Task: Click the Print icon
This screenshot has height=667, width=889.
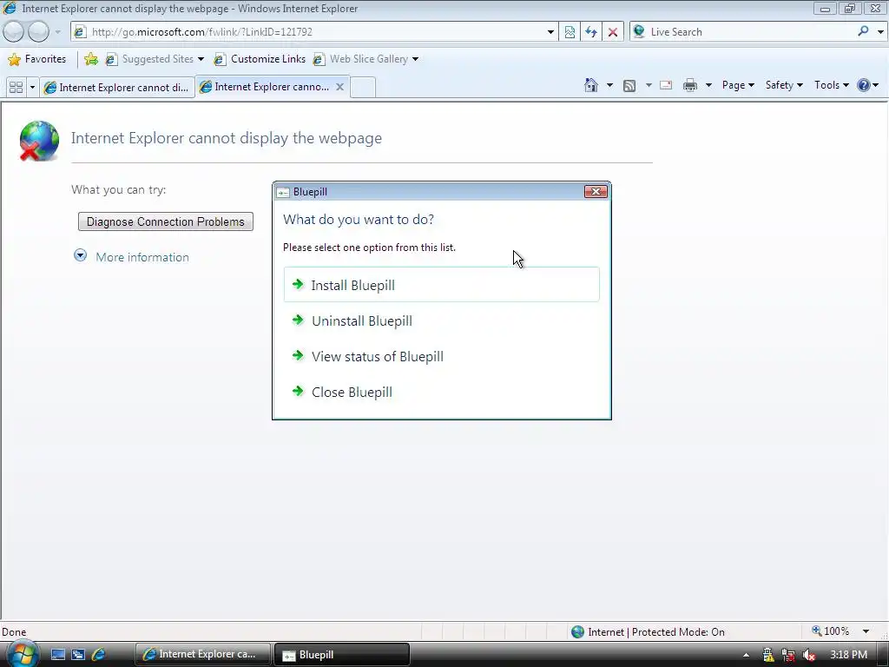Action: pos(690,86)
